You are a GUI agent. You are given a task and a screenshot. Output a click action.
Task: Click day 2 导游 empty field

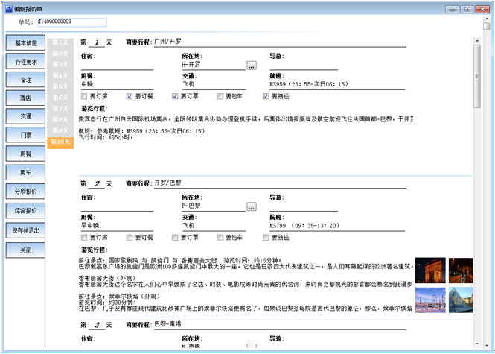(304, 206)
